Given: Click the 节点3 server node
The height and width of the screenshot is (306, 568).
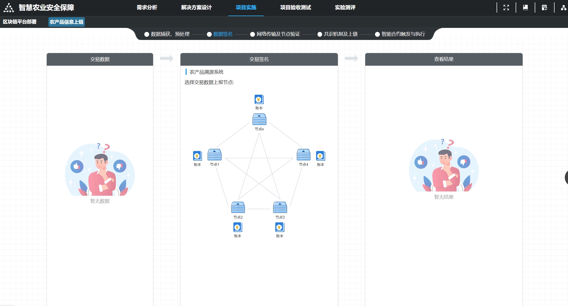Looking at the screenshot, I should tap(280, 208).
